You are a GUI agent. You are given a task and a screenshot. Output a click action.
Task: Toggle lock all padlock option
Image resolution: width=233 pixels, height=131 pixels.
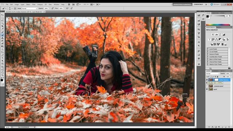click(x=218, y=77)
